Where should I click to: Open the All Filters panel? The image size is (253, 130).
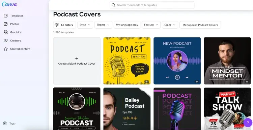pos(64,25)
